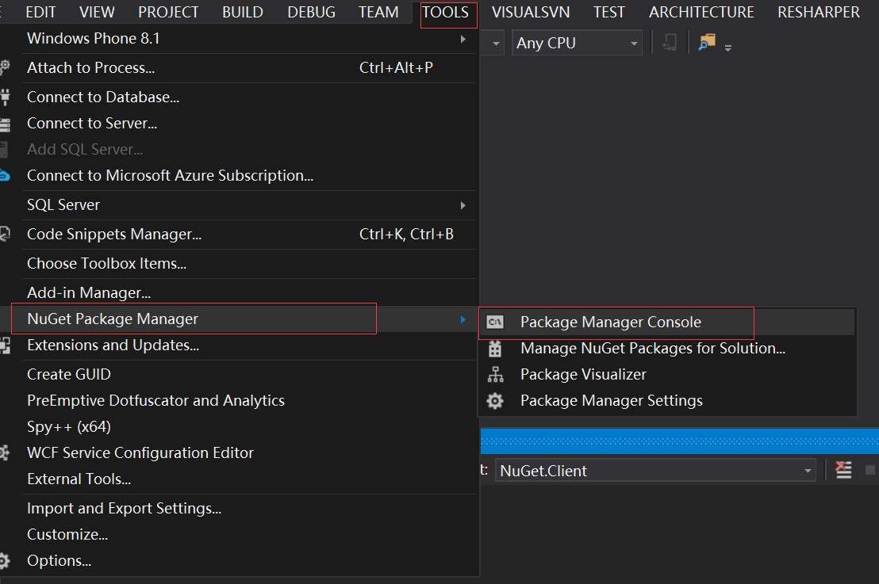Open the VIEW menu

pos(97,12)
